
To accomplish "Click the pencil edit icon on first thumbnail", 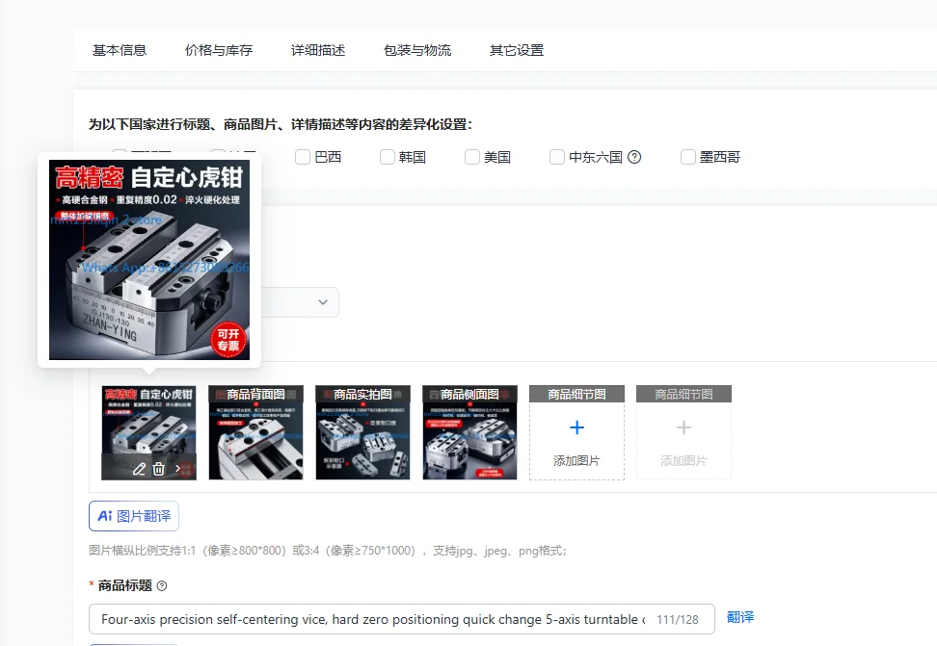I will pos(139,469).
